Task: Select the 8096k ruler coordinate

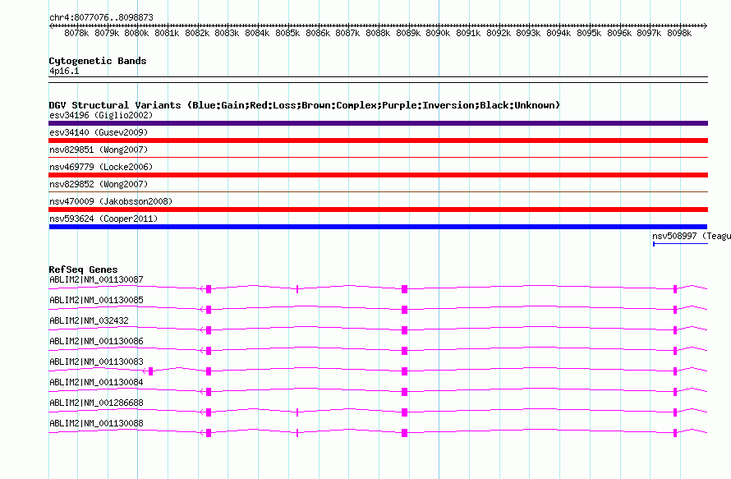Action: [619, 33]
